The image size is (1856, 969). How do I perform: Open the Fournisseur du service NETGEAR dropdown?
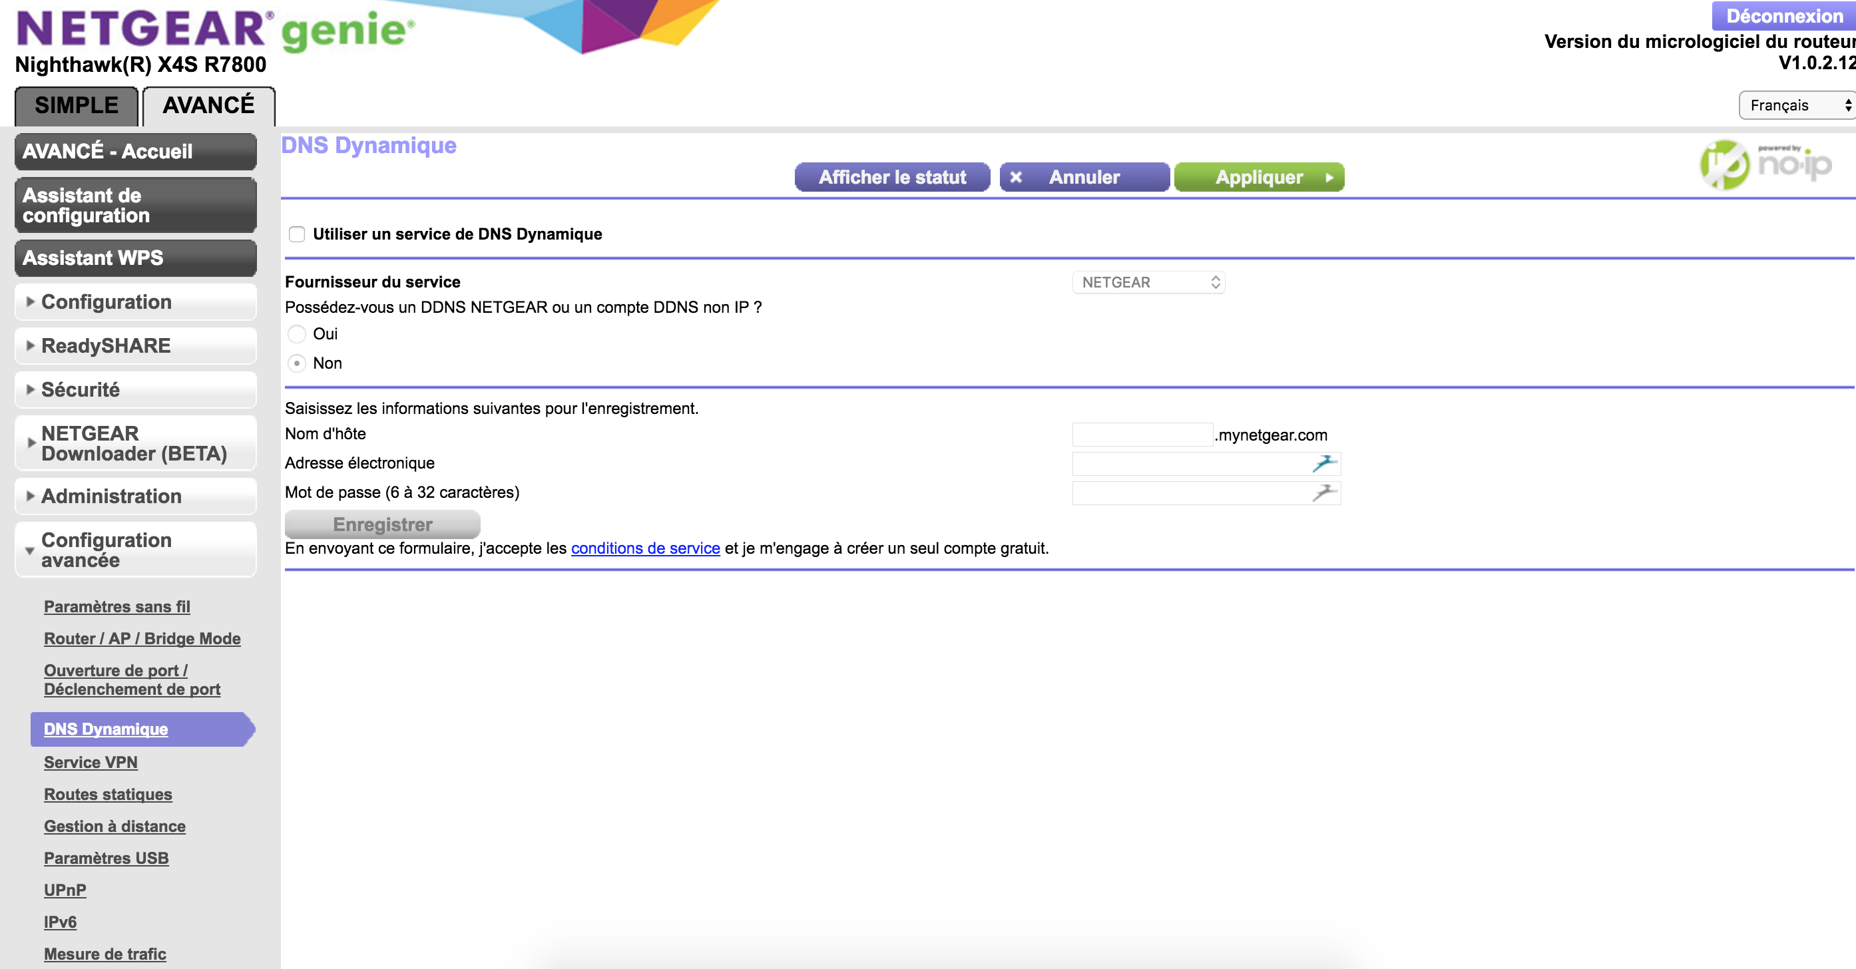(x=1148, y=282)
